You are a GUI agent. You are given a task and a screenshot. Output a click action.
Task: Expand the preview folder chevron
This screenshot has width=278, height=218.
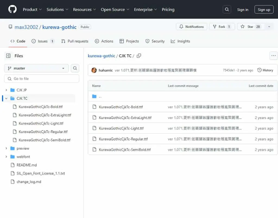click(x=6, y=148)
